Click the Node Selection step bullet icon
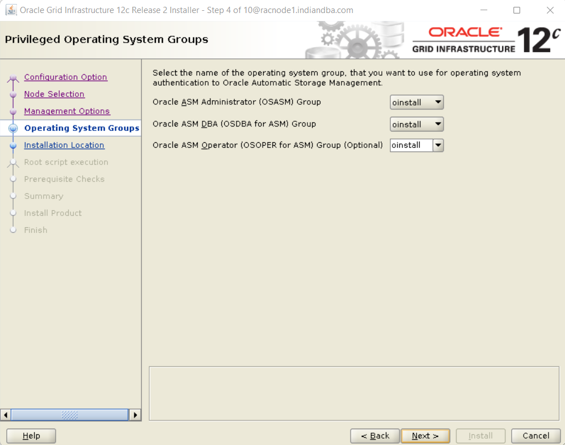Viewport: 565px width, 445px height. pos(14,94)
